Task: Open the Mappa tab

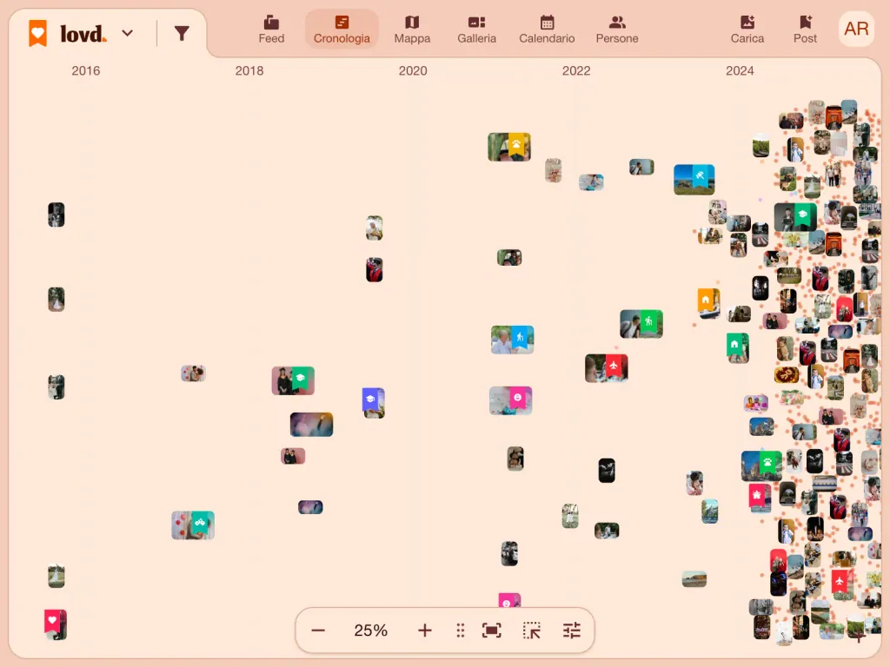Action: 412,30
